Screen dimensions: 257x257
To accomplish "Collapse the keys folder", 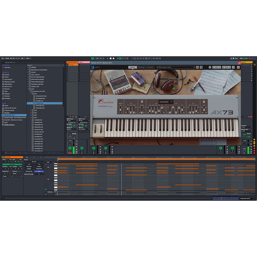I will click(28, 89).
